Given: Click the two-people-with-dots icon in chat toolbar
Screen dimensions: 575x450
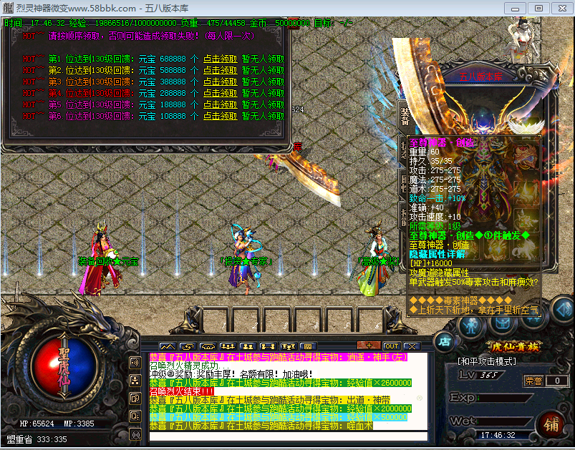Looking at the screenshot, I should click(268, 346).
